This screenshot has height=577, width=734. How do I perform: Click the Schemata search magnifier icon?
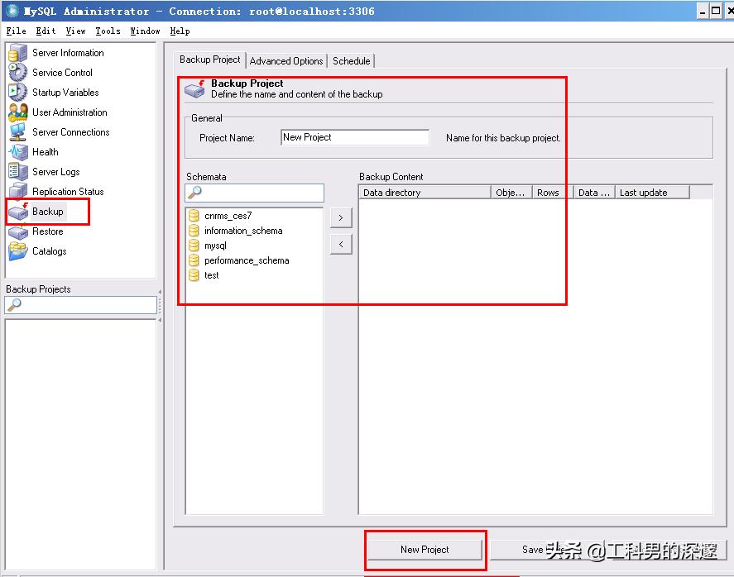pyautogui.click(x=194, y=192)
